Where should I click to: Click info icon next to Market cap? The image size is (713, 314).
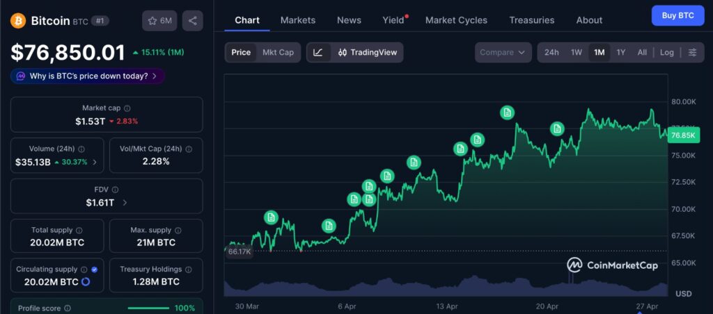click(127, 108)
